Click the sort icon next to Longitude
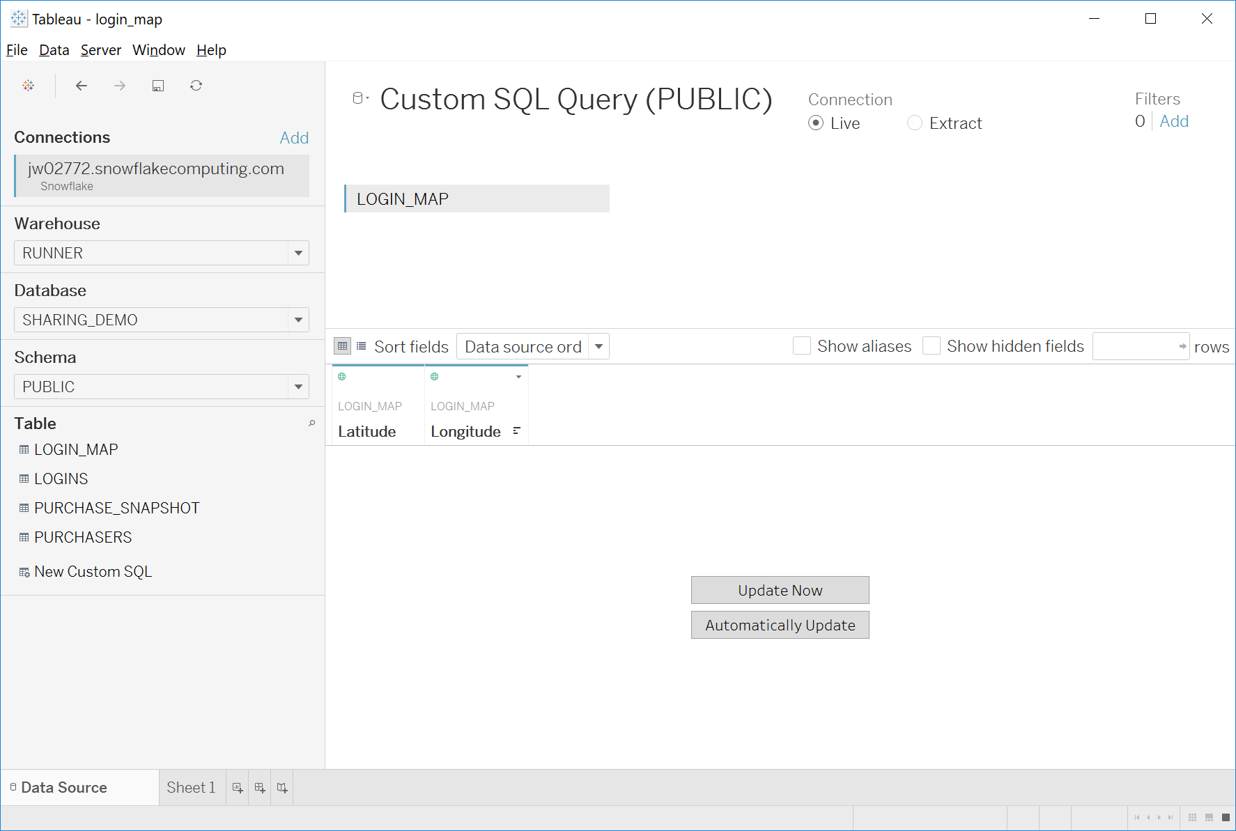Viewport: 1236px width, 831px height. pos(516,431)
